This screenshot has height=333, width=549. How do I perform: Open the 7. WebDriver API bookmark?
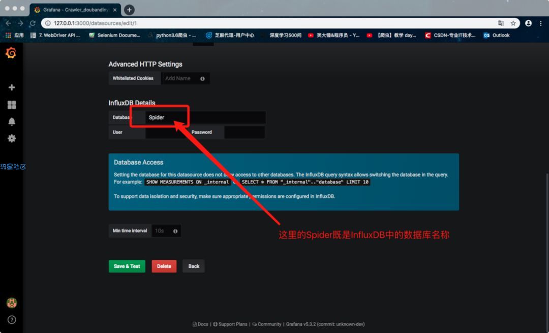55,36
